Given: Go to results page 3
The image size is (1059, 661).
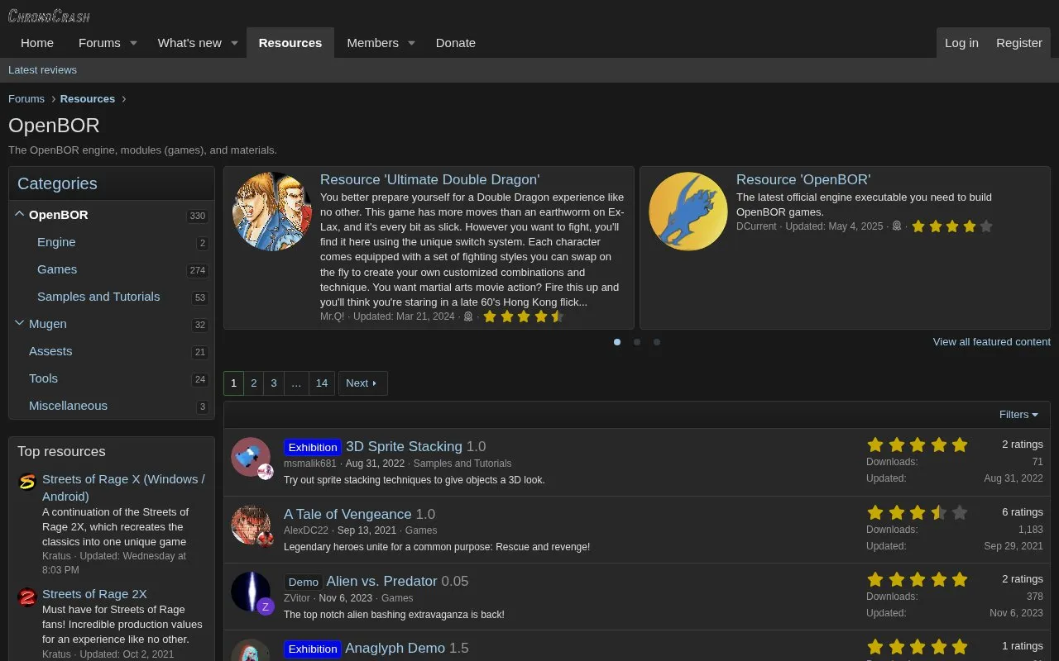Looking at the screenshot, I should click(x=274, y=383).
